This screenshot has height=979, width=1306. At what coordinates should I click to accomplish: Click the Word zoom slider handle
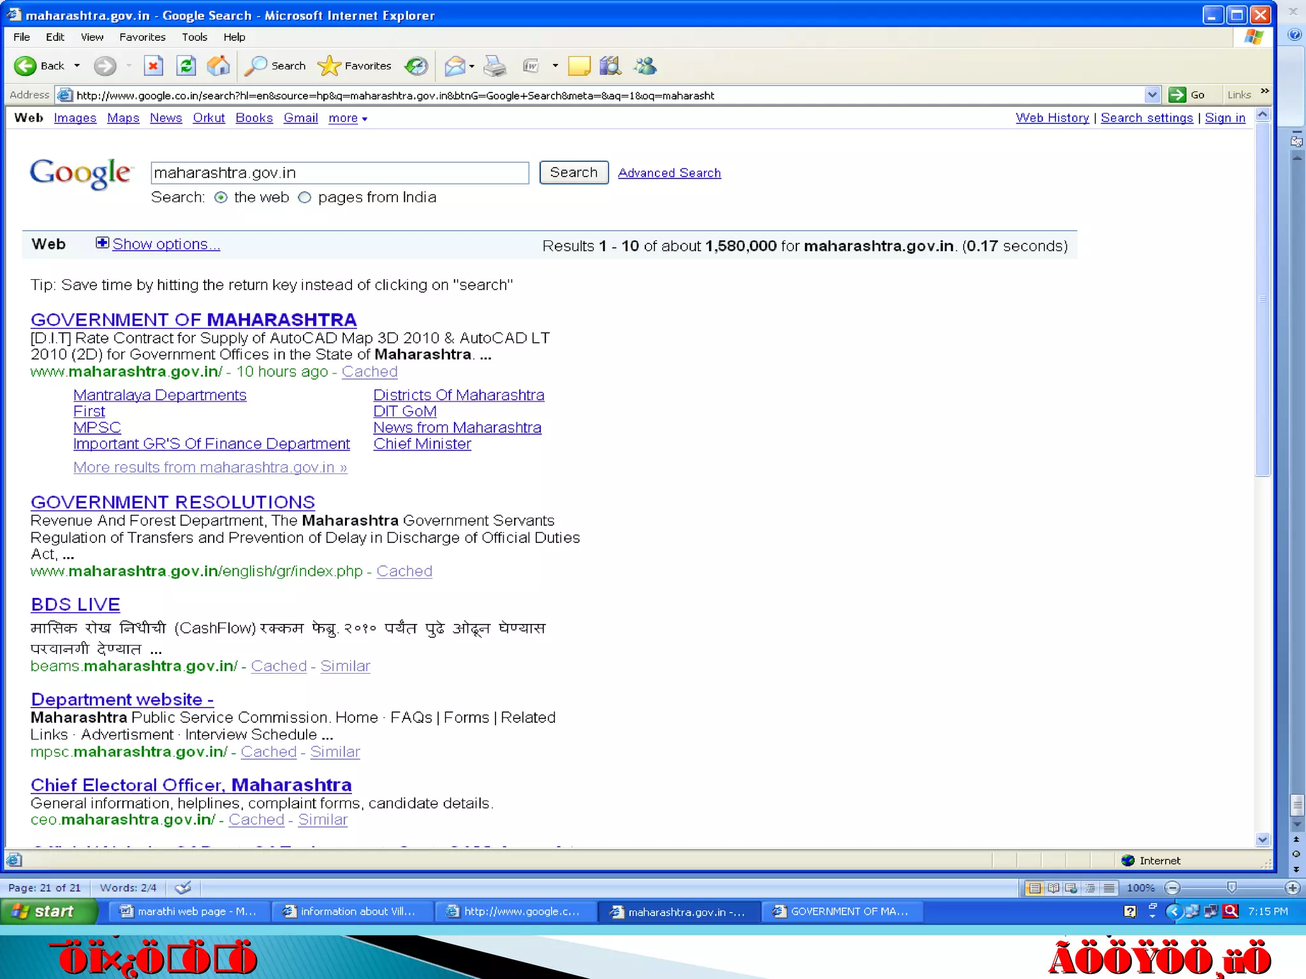pyautogui.click(x=1231, y=887)
